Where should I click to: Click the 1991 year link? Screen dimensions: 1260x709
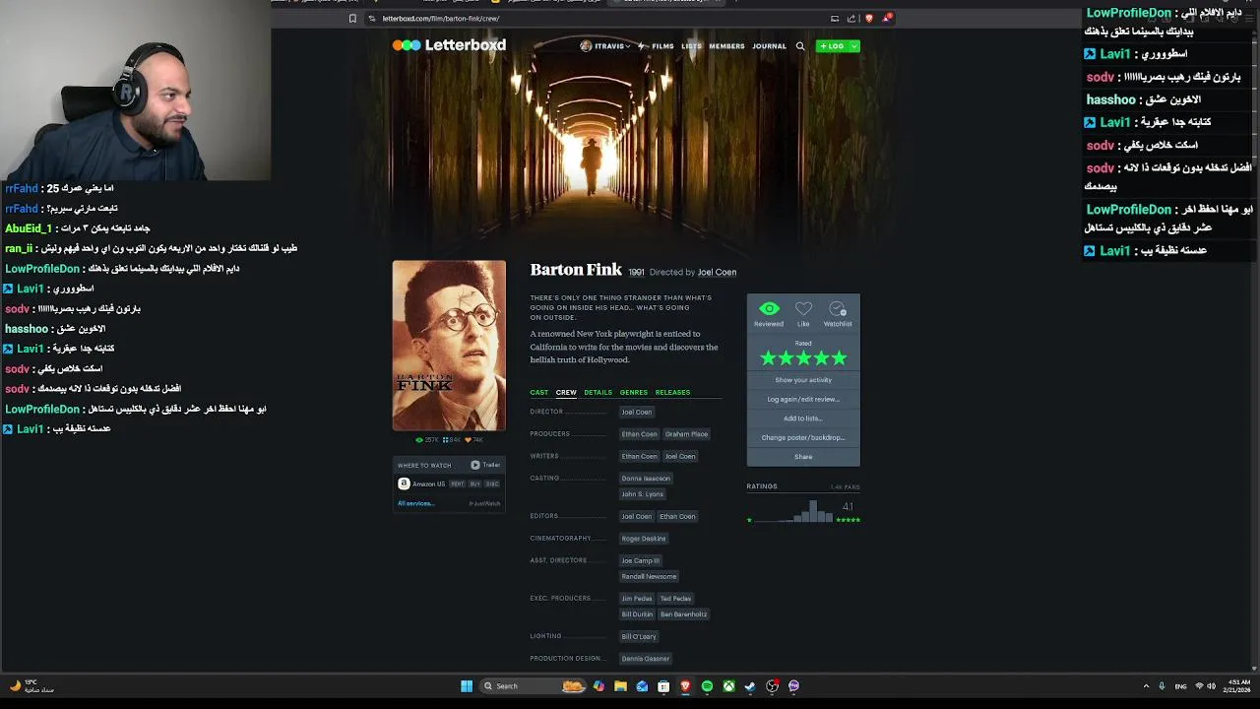pyautogui.click(x=636, y=272)
